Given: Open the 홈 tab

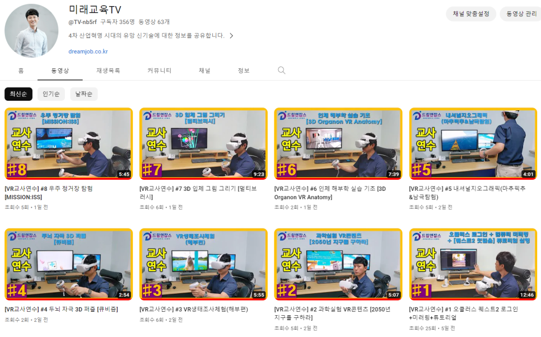Looking at the screenshot, I should click(21, 71).
